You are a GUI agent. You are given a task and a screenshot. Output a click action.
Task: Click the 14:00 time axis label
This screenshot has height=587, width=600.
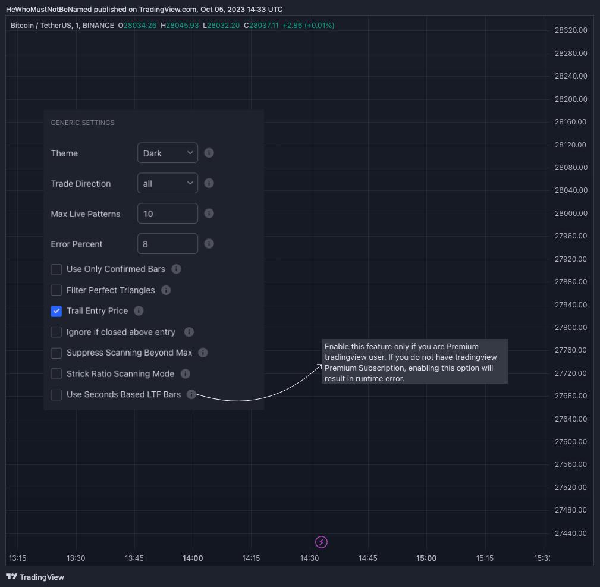click(x=193, y=558)
